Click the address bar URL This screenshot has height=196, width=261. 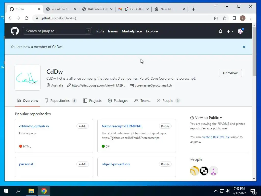coord(58,18)
